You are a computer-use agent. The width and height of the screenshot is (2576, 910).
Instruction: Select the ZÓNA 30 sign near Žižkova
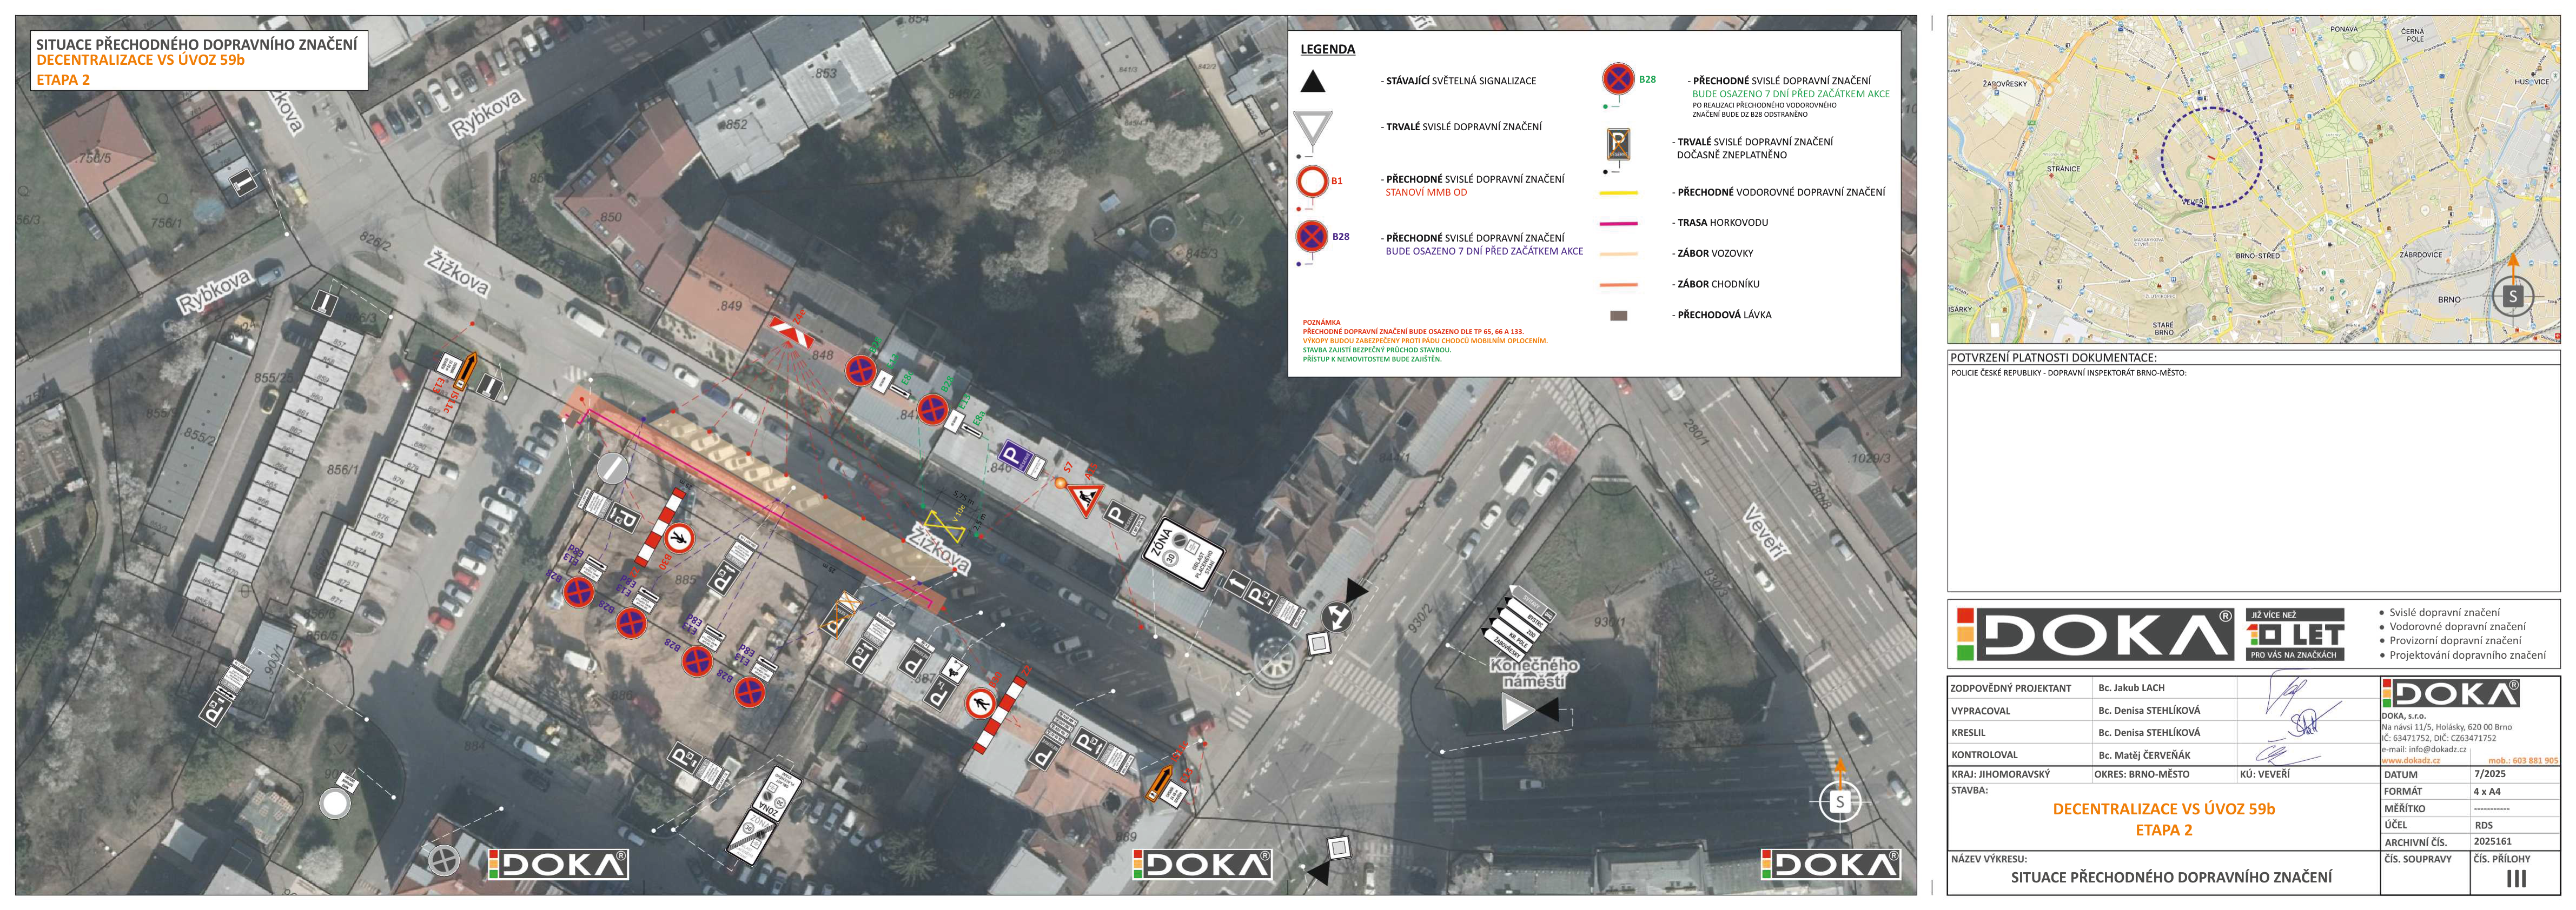1184,554
